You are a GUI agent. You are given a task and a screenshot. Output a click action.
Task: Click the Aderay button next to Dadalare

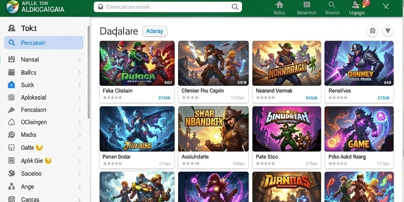[155, 31]
